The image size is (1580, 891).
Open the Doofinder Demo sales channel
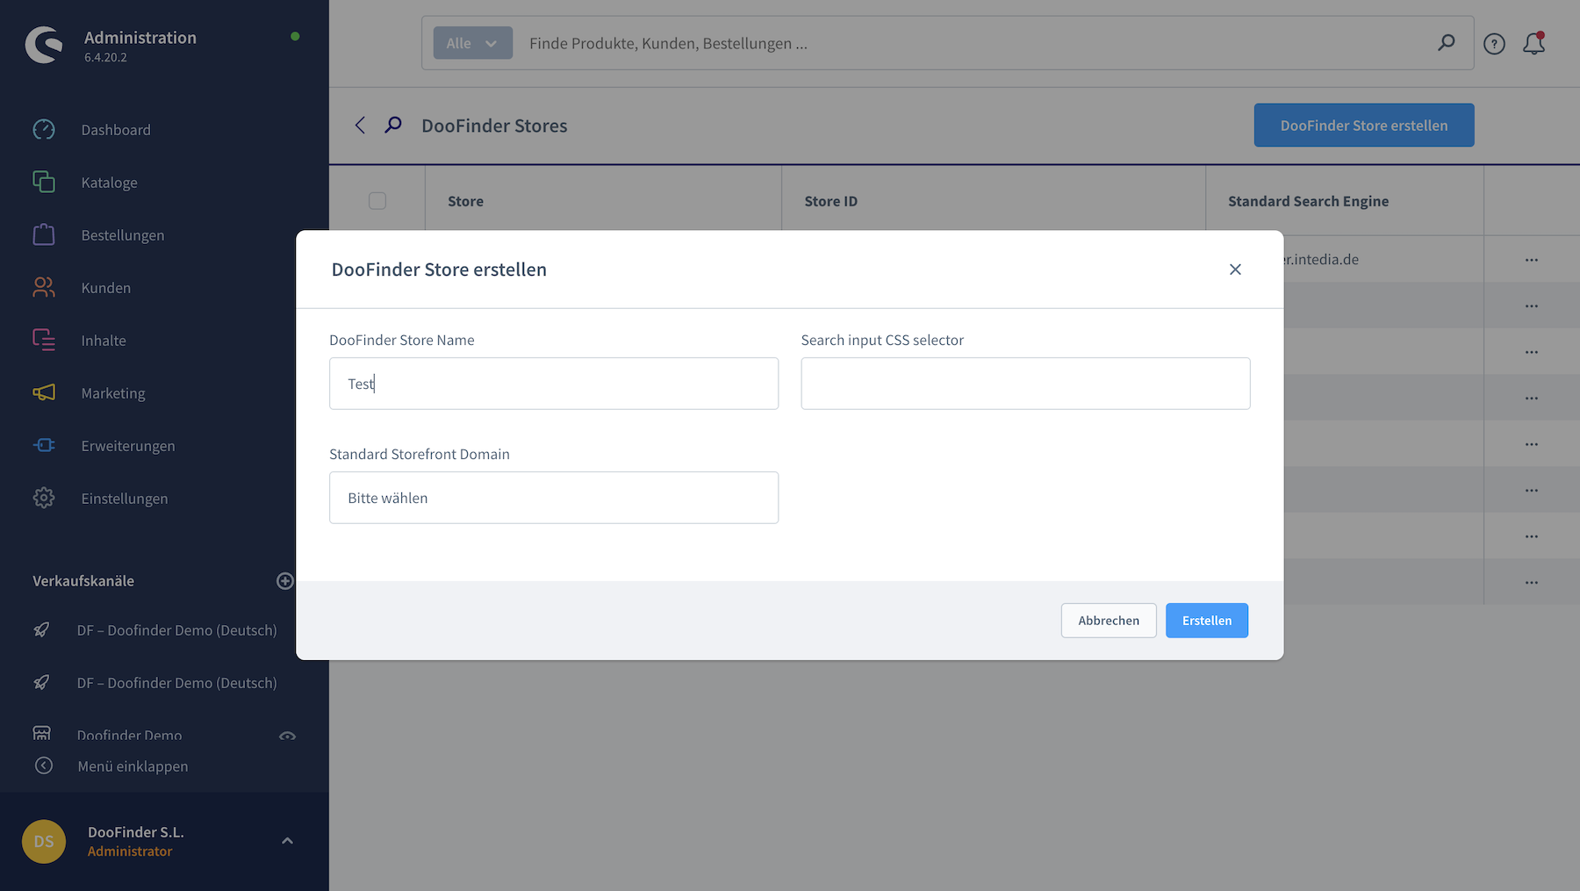point(129,735)
